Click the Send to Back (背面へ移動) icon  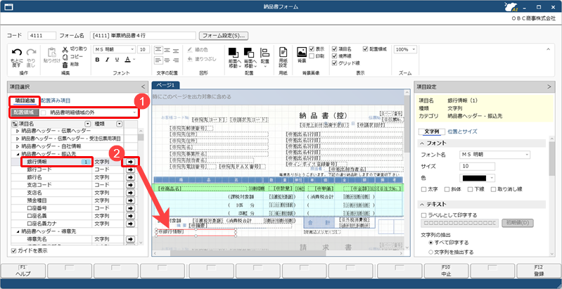point(249,52)
